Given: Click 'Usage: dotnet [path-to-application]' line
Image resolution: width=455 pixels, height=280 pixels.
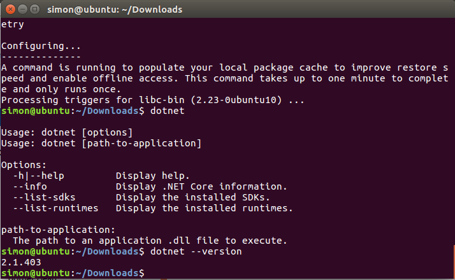Looking at the screenshot, I should click(101, 143).
